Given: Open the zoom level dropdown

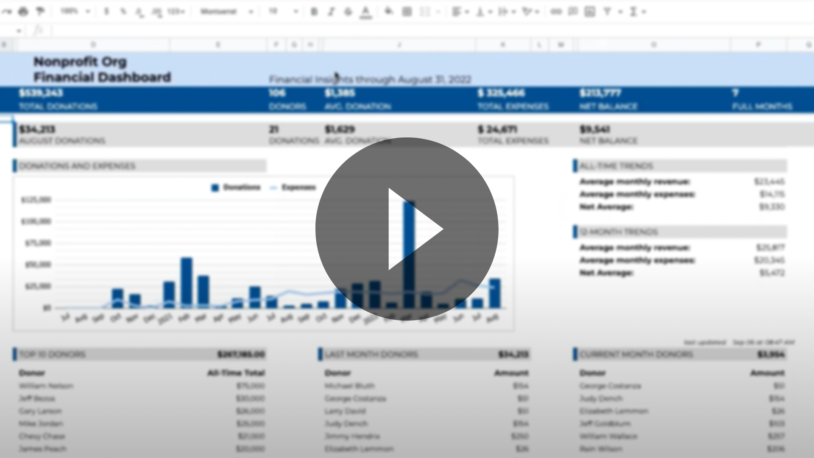Looking at the screenshot, I should (75, 11).
